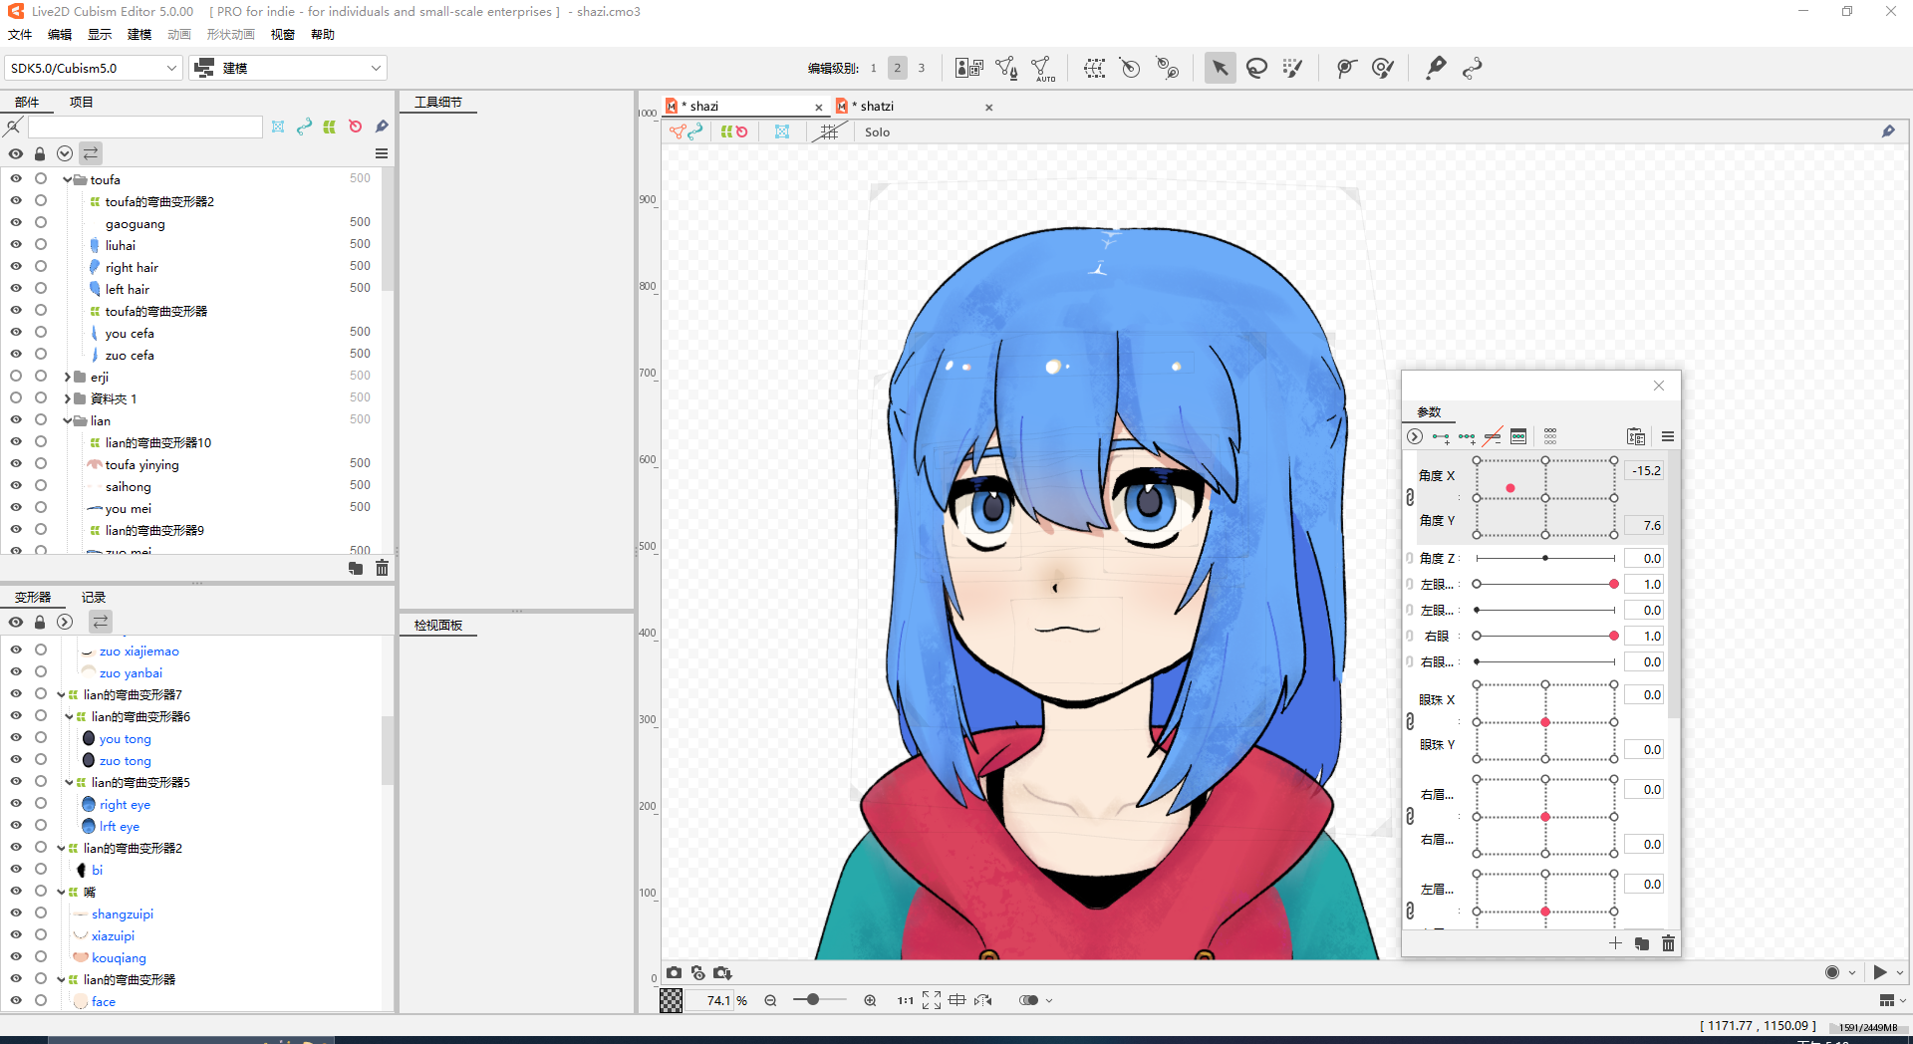
Task: Collapse the lian folder
Action: (68, 420)
